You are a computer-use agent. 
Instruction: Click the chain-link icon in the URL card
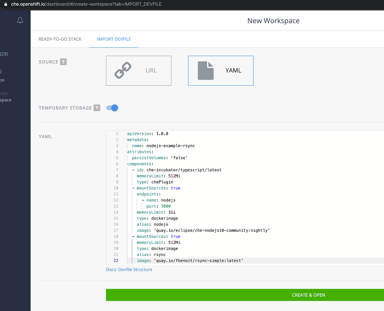[x=123, y=71]
